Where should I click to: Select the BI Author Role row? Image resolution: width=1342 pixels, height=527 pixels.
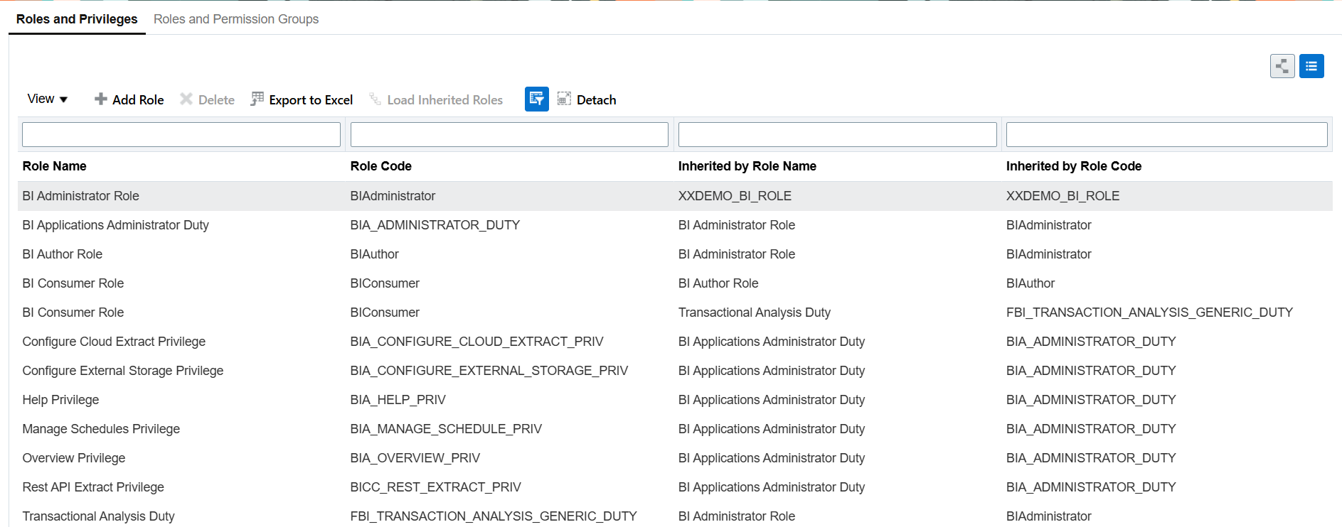pyautogui.click(x=63, y=254)
